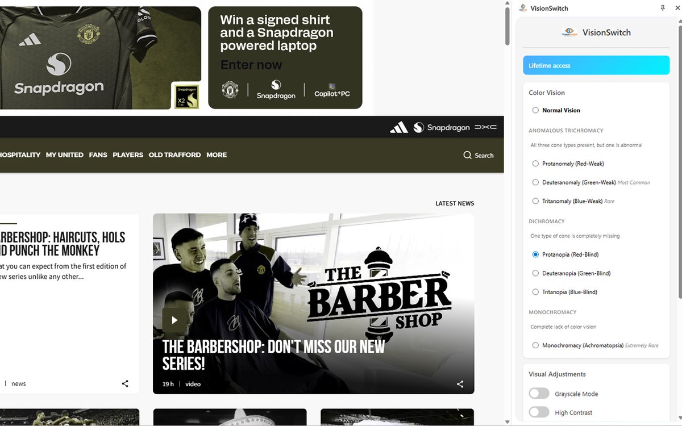
Task: Click the Manchester United crest in banner
Action: 230,90
